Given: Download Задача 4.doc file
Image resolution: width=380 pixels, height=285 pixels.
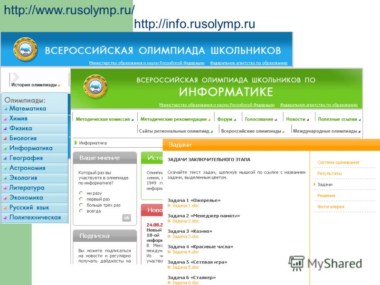Looking at the screenshot, I should [x=185, y=252].
